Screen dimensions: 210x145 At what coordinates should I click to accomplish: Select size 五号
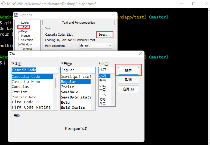105,81
